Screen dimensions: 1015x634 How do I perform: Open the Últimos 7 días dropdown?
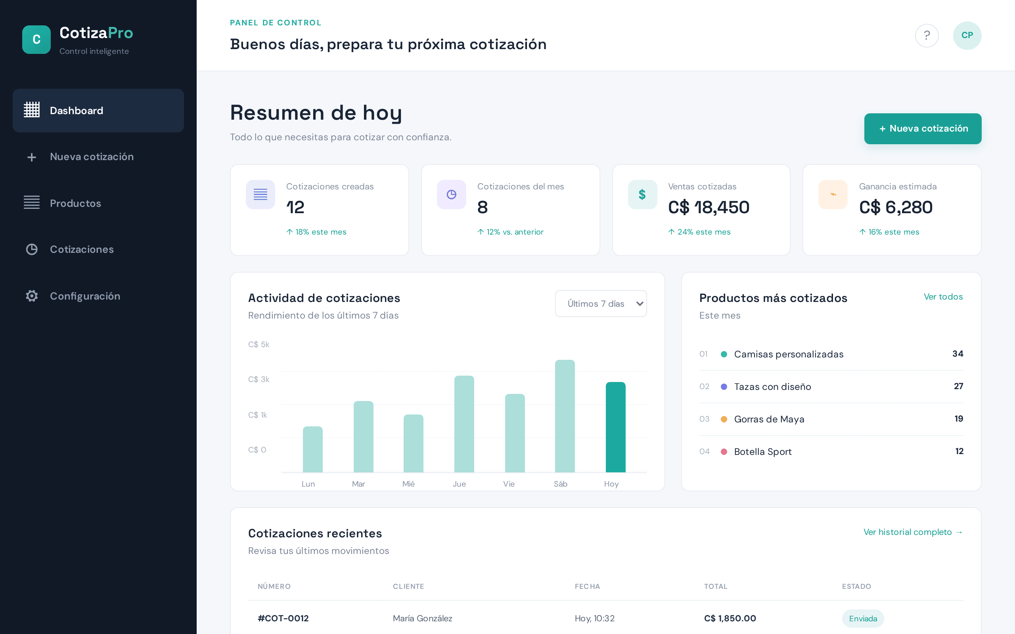[601, 304]
